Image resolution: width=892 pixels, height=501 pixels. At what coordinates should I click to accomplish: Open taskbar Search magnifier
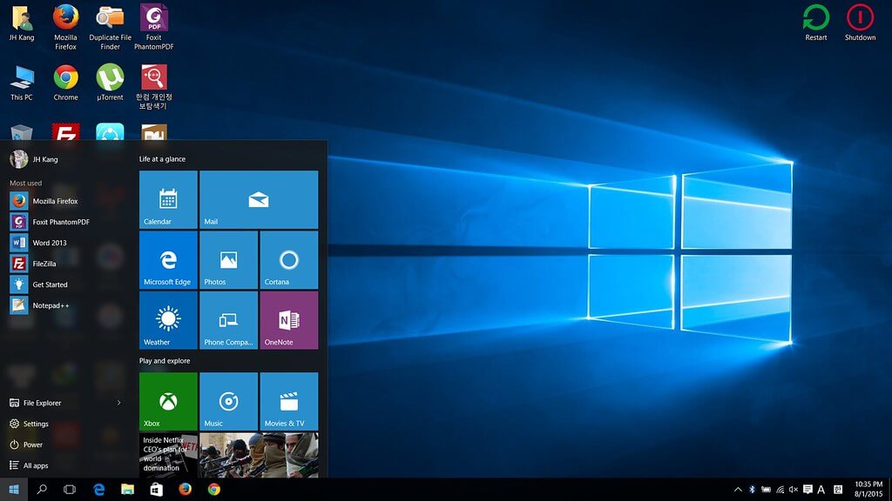[x=42, y=489]
